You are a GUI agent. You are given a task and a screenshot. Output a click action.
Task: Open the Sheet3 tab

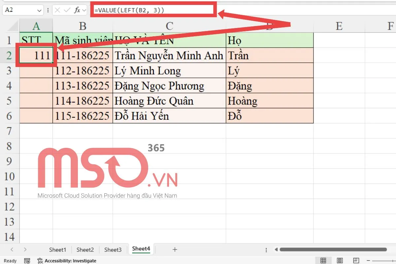(x=113, y=250)
